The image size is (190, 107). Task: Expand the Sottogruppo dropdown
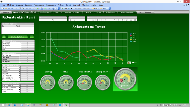click(x=20, y=70)
